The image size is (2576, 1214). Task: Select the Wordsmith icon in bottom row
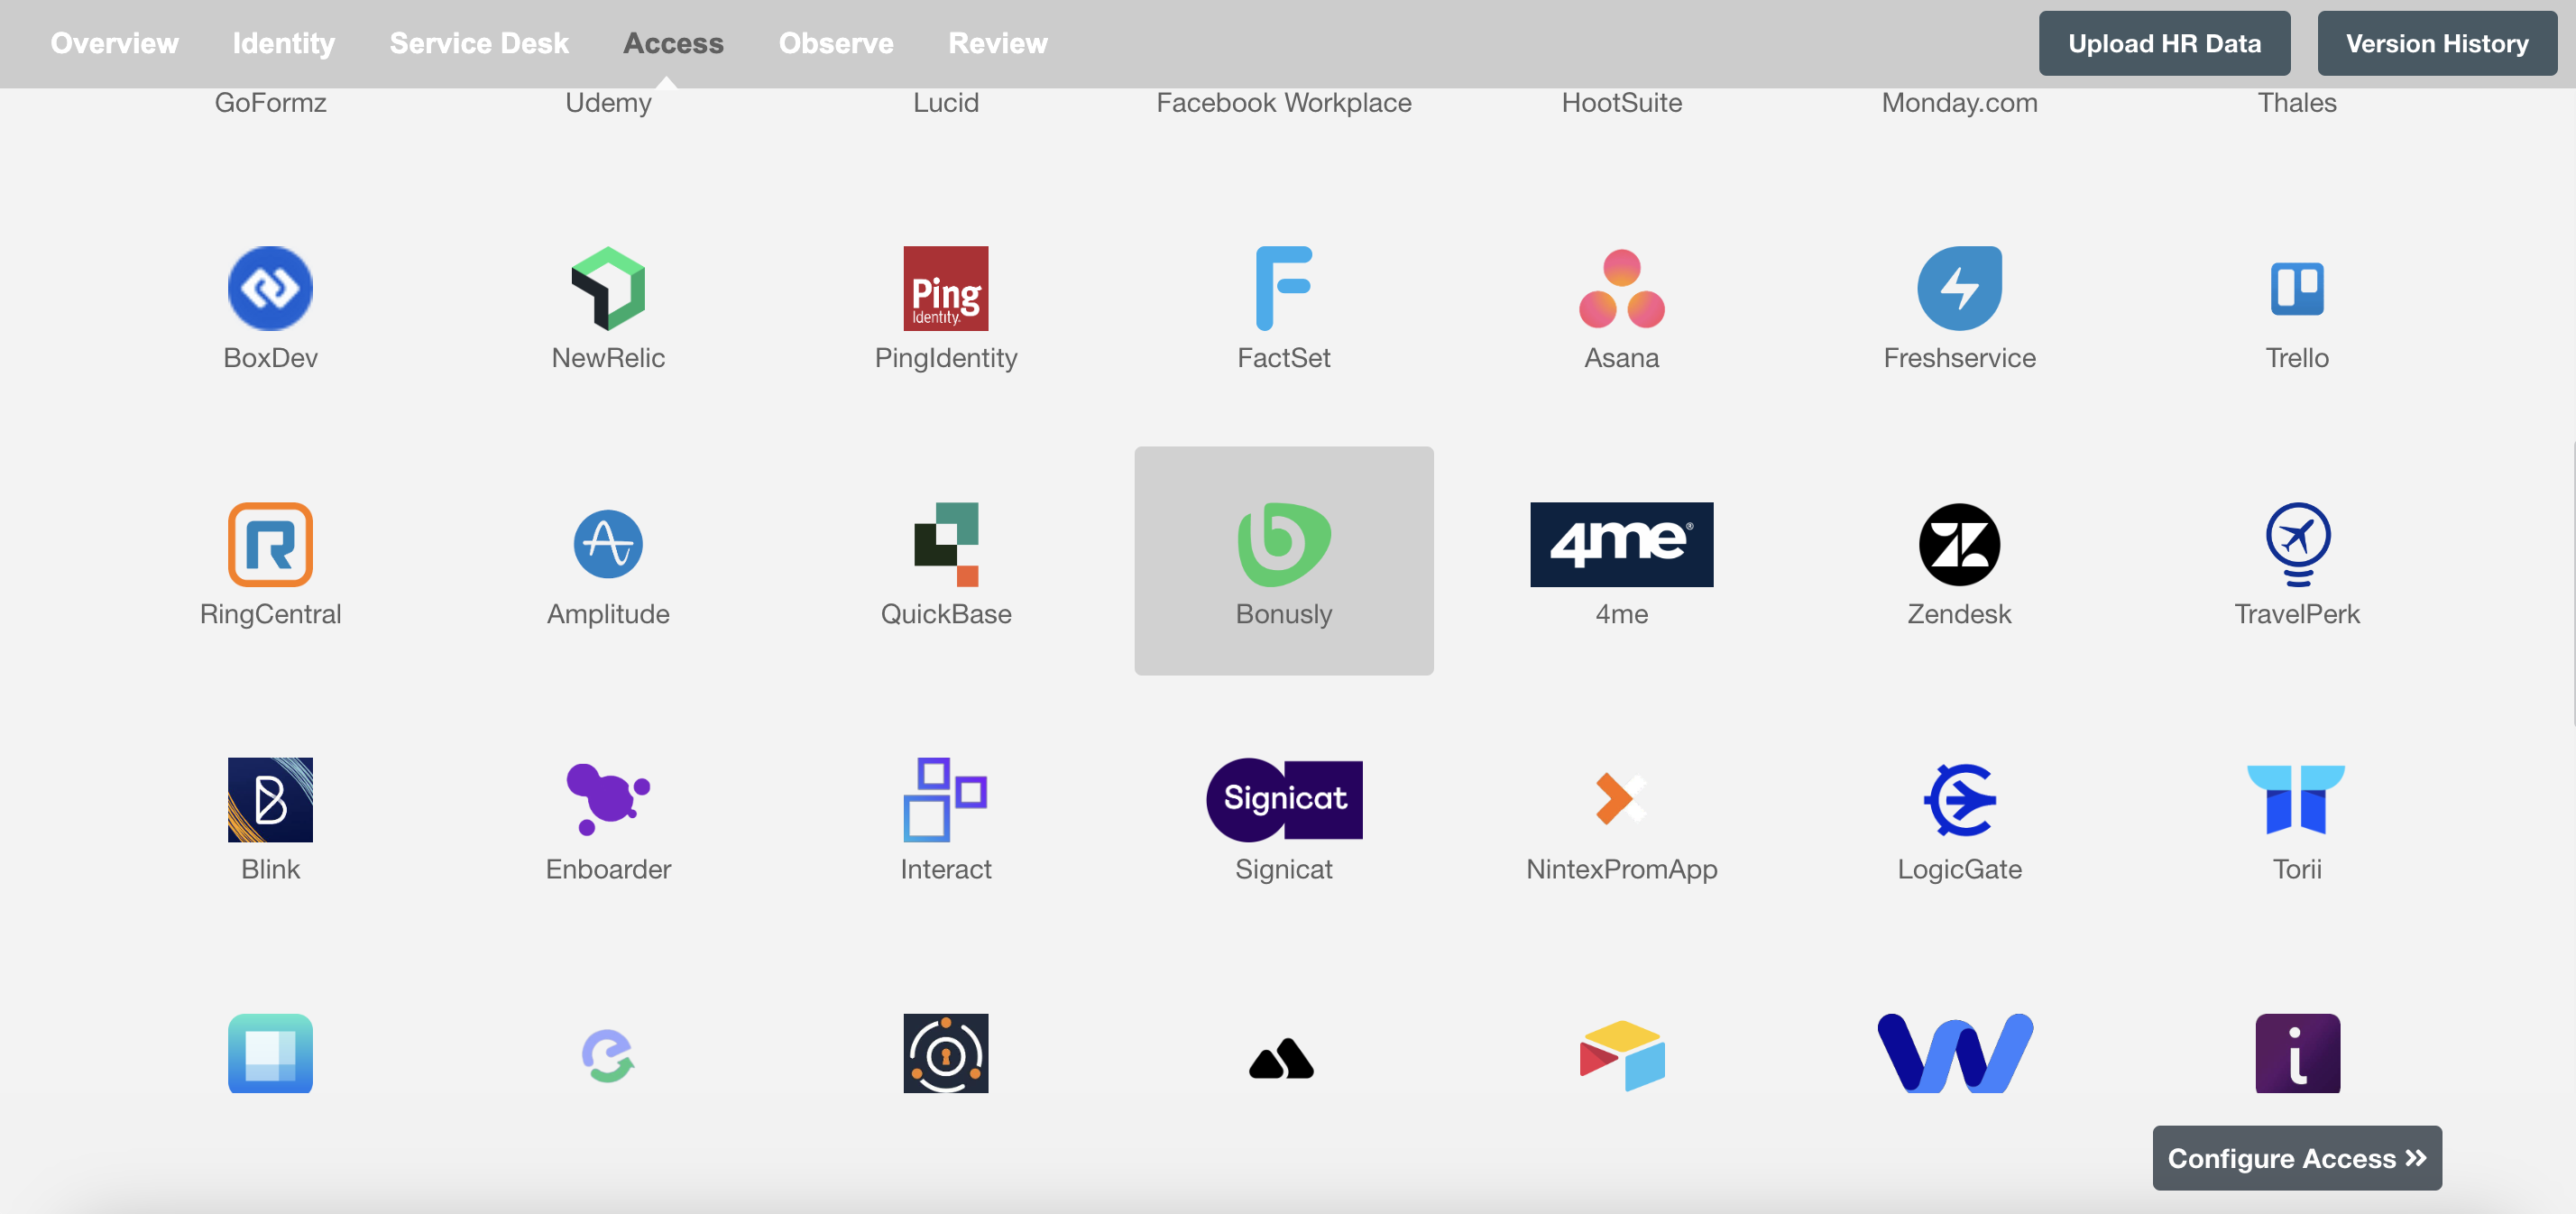1958,1053
